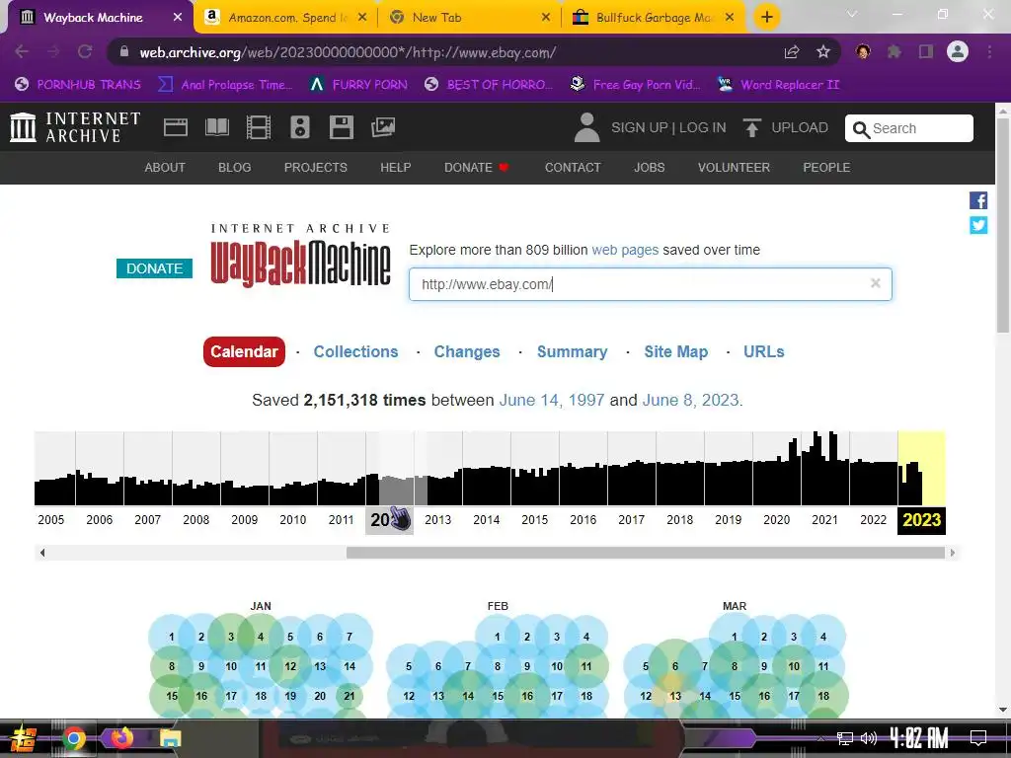This screenshot has width=1011, height=758.
Task: Open the URLs view
Action: pos(763,351)
